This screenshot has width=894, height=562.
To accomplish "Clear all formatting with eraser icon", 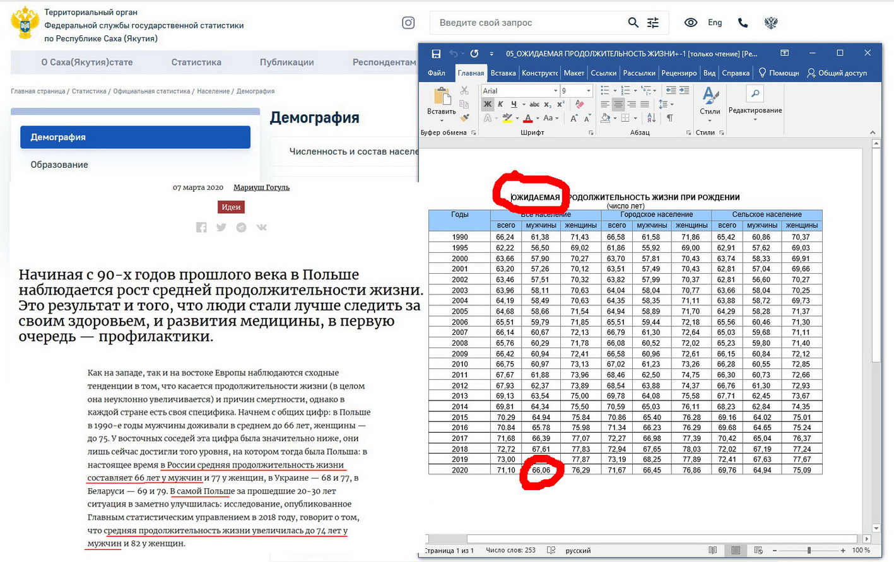I will pyautogui.click(x=579, y=104).
